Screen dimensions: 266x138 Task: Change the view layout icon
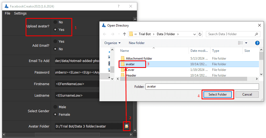pos(240,43)
